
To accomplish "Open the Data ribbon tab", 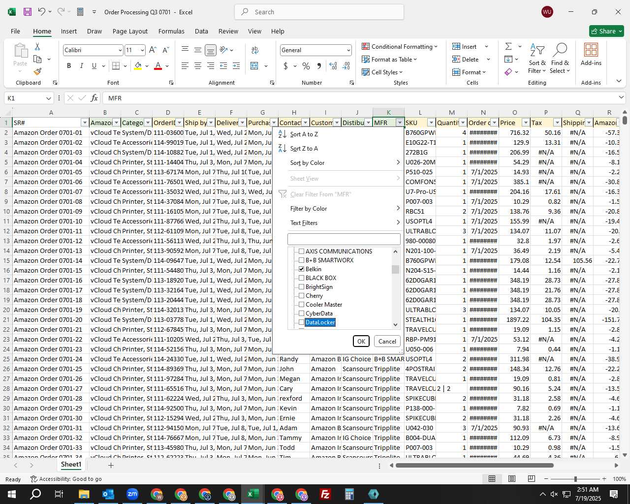I will [201, 31].
